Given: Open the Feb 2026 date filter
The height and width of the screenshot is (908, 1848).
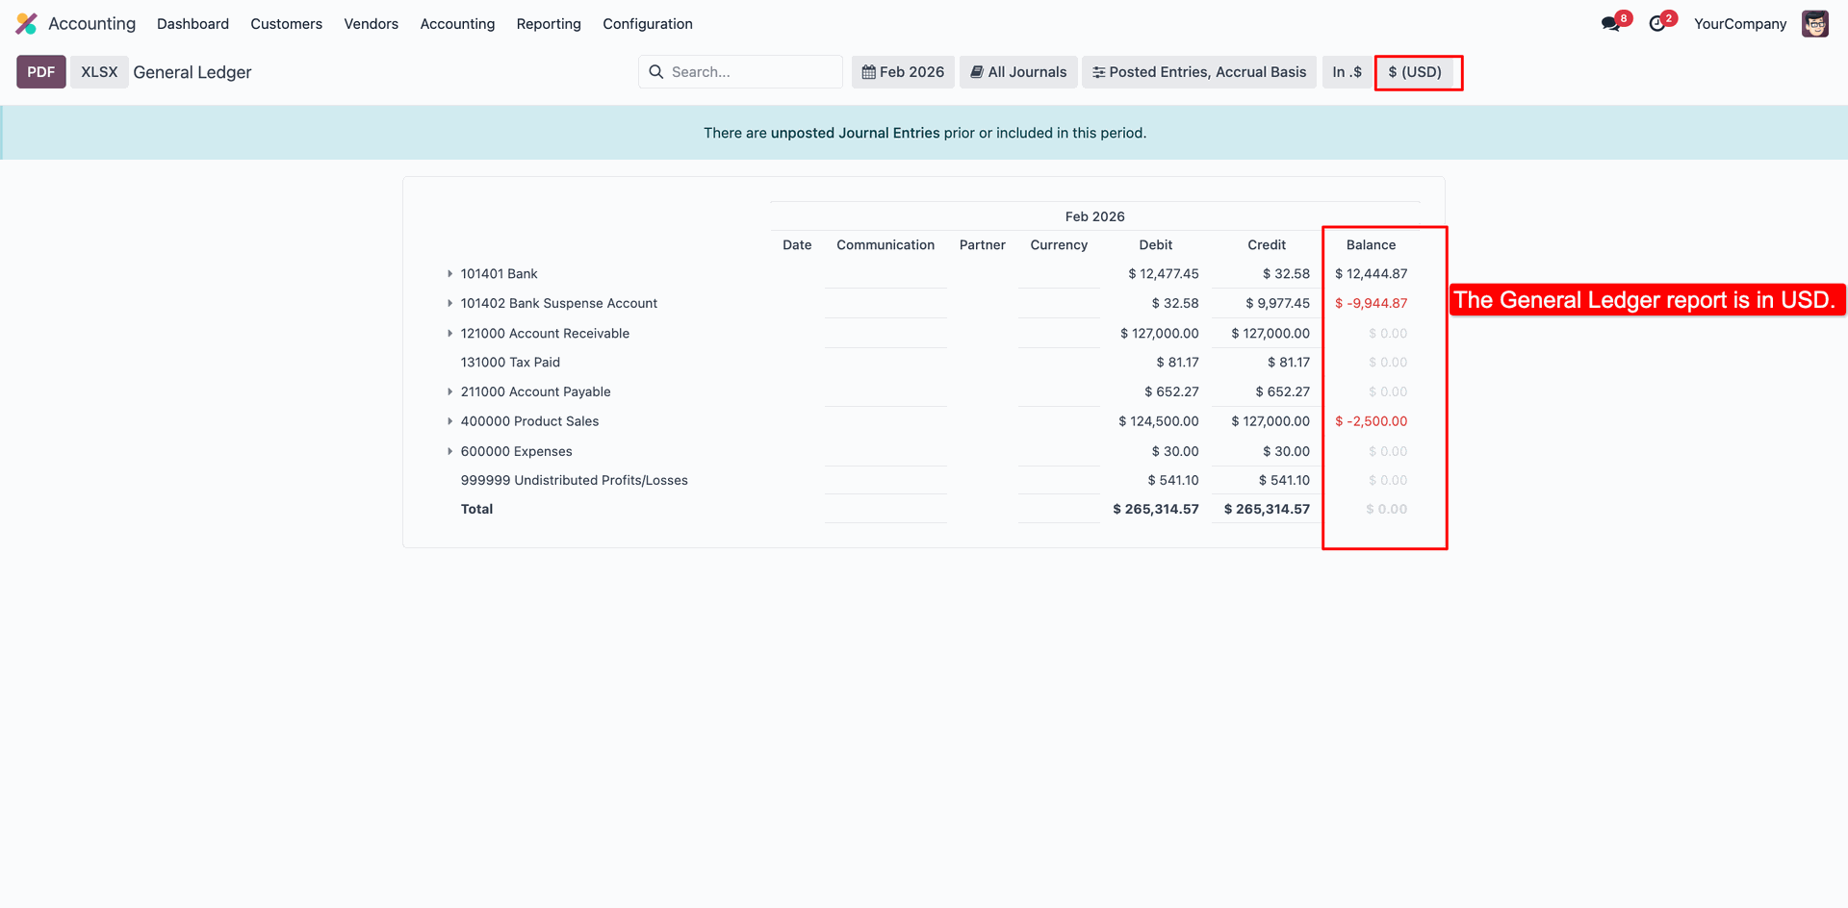Looking at the screenshot, I should click(x=903, y=72).
